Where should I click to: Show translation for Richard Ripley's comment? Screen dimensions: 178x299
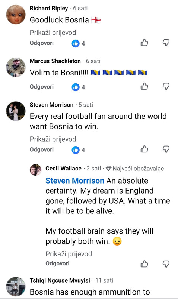[53, 33]
